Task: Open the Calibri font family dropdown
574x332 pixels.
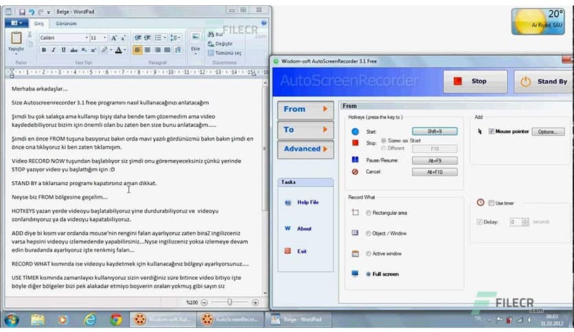Action: [87, 38]
